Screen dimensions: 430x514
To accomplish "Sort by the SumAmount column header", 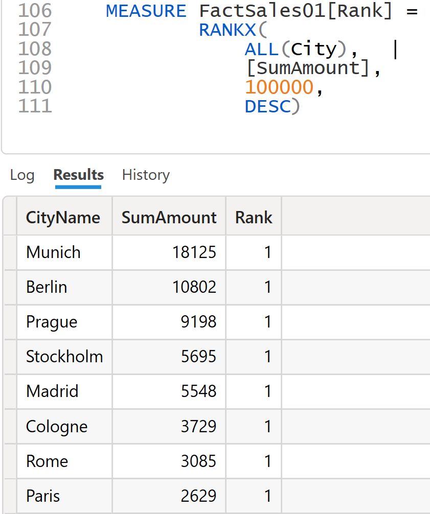I will [x=169, y=218].
